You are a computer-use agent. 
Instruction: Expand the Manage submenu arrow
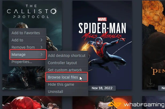click(41, 54)
